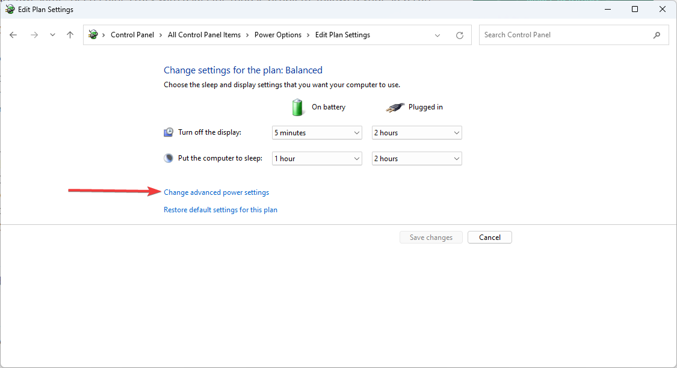Click Restore default settings for this plan
Viewport: 677px width, 368px height.
(x=220, y=210)
